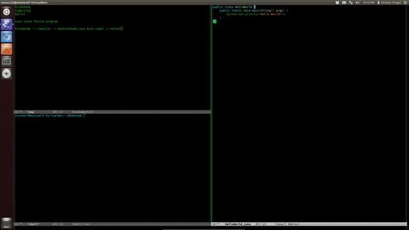Open the blue application icon below Emacs
Image resolution: width=409 pixels, height=230 pixels.
click(6, 36)
